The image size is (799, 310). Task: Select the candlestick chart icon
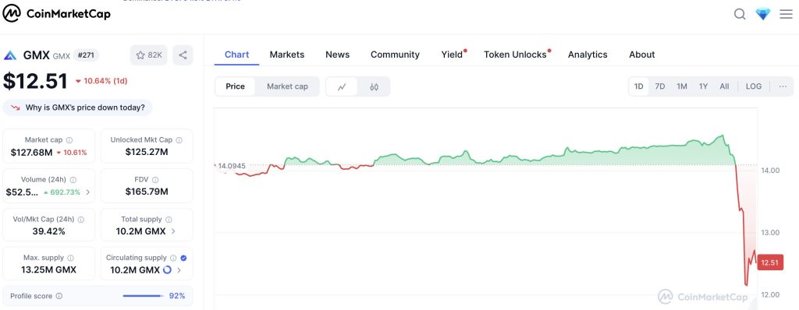tap(374, 86)
